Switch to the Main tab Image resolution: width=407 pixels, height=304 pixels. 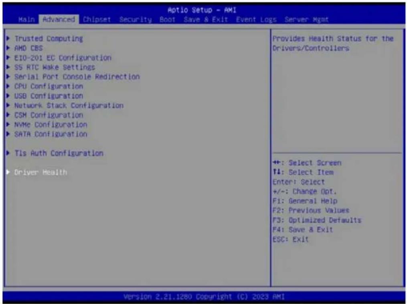tap(26, 20)
